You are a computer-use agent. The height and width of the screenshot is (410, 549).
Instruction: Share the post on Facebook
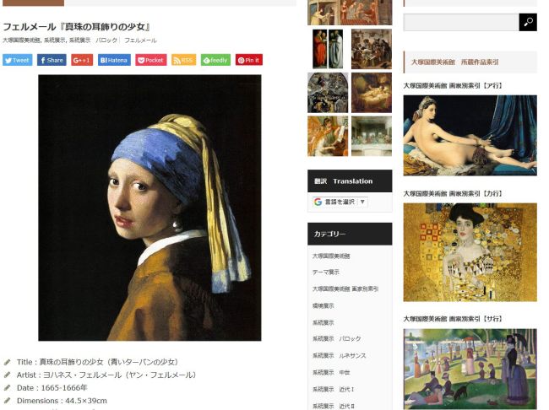pos(52,60)
